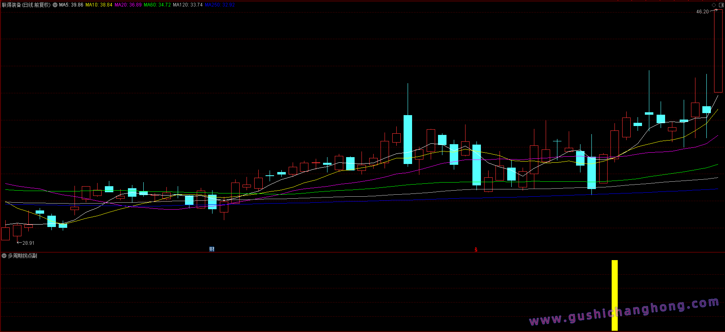Viewport: 725px width, 332px height.
Task: Select the blue MA250 label
Action: tap(220, 5)
